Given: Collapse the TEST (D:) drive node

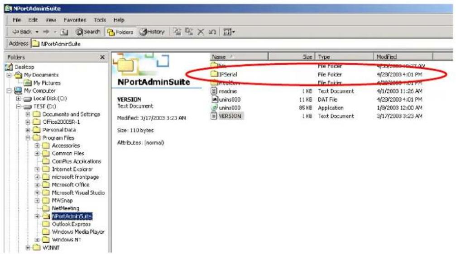Looking at the screenshot, I should (x=18, y=107).
